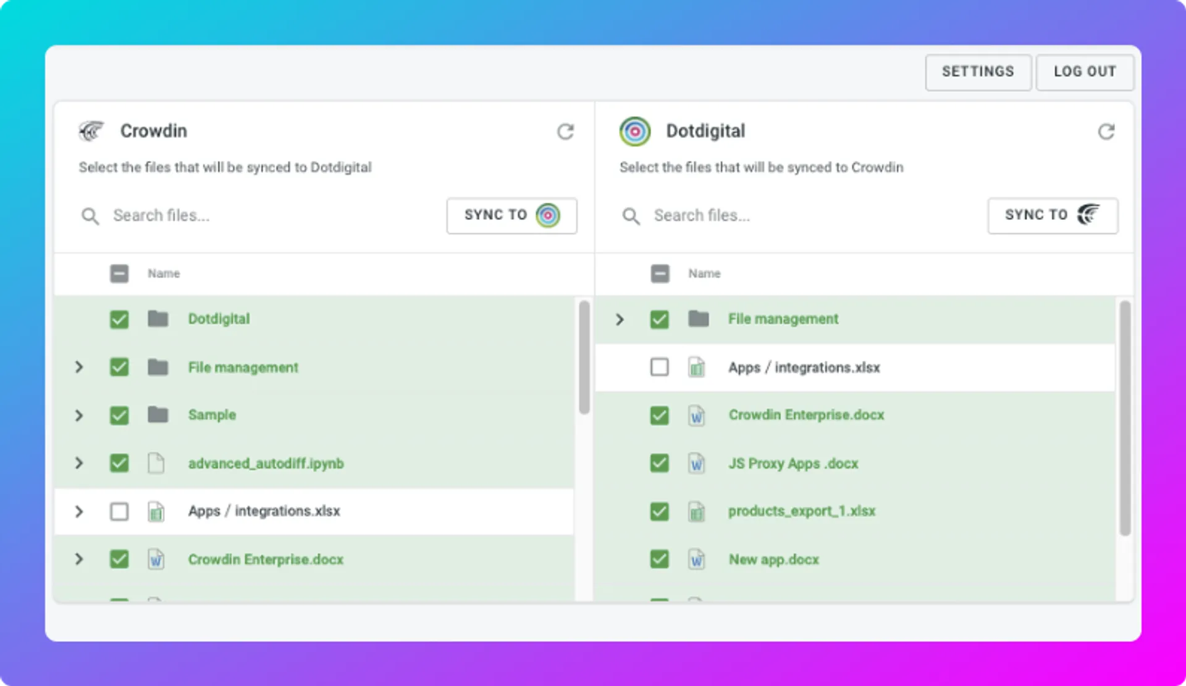This screenshot has width=1186, height=686.
Task: Toggle the select-all checkbox in Dotdigital panel header
Action: click(660, 274)
